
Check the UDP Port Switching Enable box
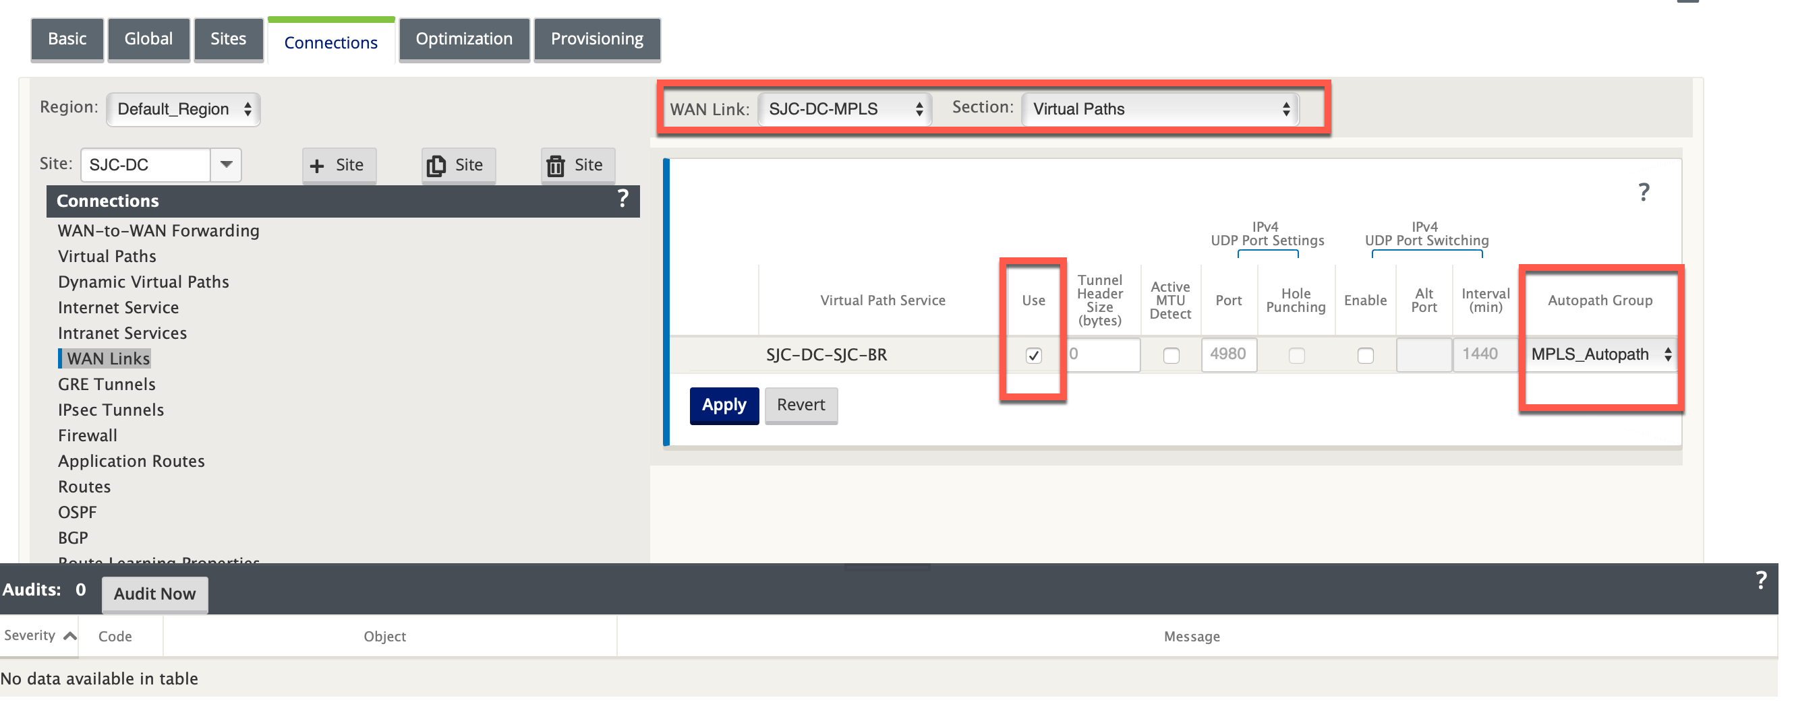click(x=1365, y=356)
